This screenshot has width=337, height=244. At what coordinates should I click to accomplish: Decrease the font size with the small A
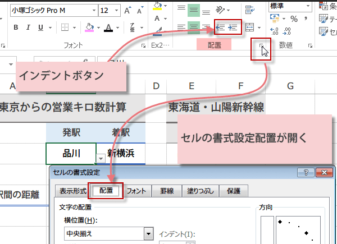tap(140, 10)
